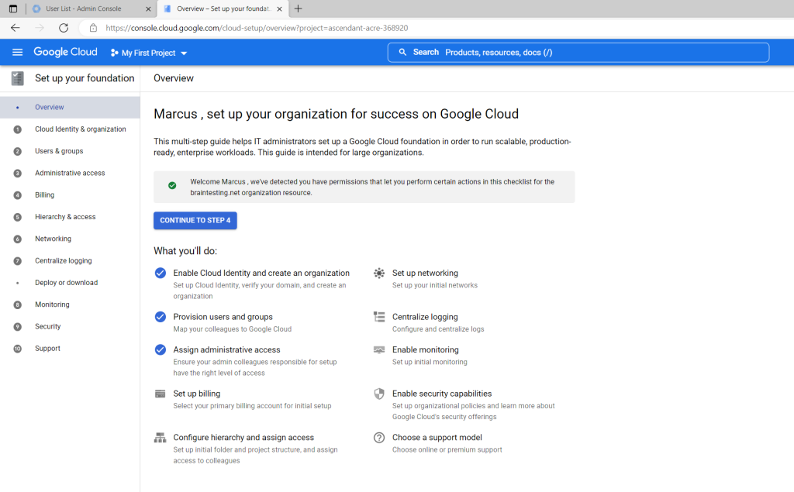Viewport: 794px width, 492px height.
Task: Click 'Map your colleagues to Google Cloud' text
Action: pyautogui.click(x=233, y=329)
